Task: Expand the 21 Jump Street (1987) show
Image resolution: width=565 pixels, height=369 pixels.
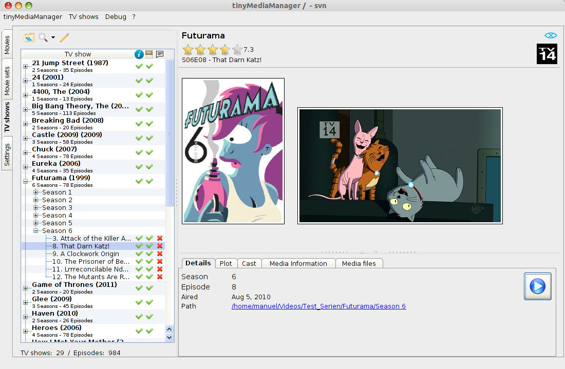Action: point(26,66)
